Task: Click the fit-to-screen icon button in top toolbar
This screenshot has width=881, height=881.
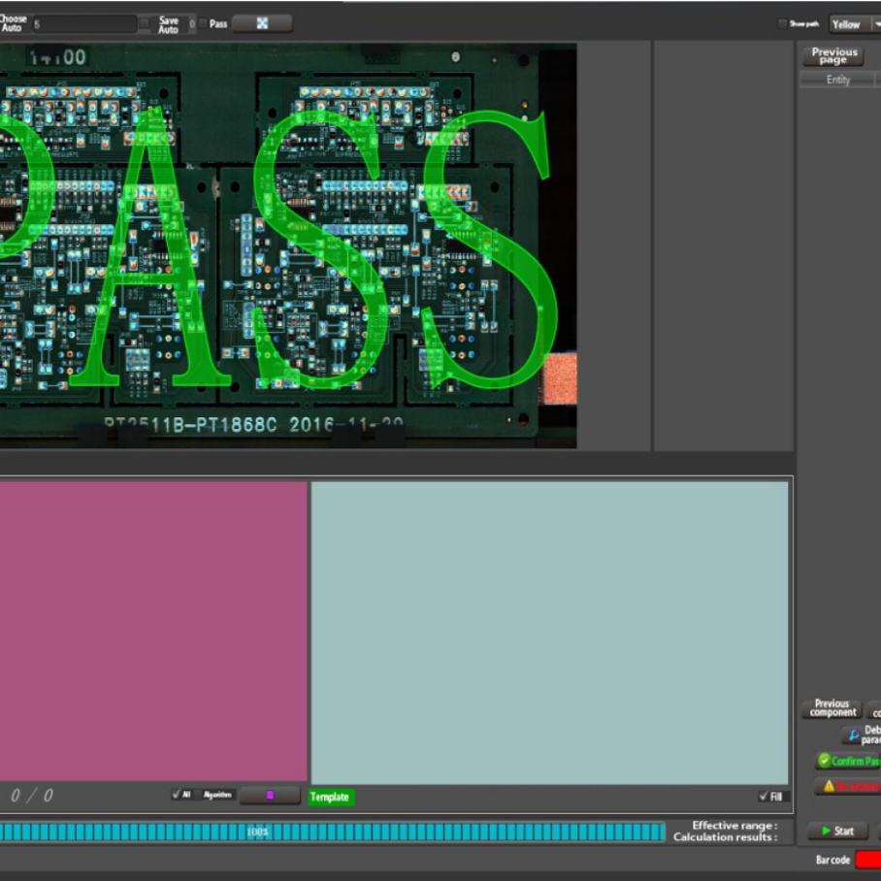Action: 262,23
